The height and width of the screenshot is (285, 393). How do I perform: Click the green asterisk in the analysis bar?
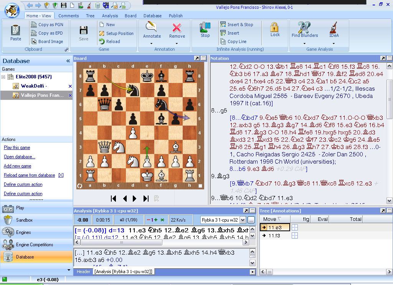pyautogui.click(x=162, y=220)
